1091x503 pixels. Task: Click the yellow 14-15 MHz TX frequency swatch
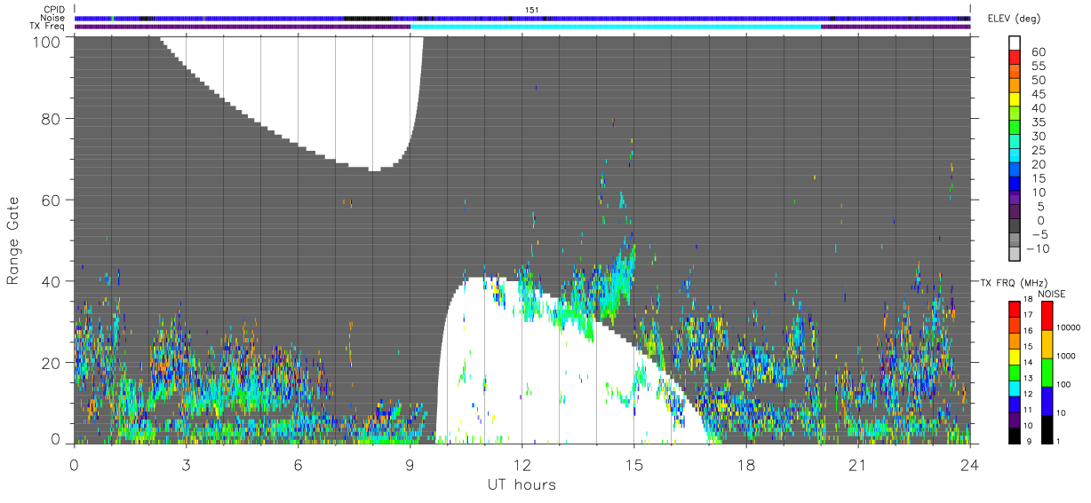point(1014,356)
